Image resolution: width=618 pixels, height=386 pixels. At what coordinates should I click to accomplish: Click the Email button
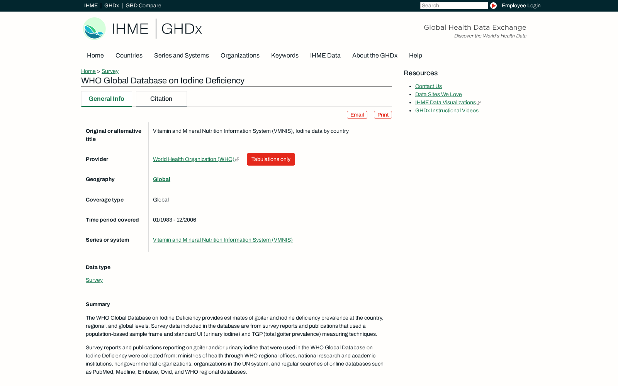tap(357, 115)
